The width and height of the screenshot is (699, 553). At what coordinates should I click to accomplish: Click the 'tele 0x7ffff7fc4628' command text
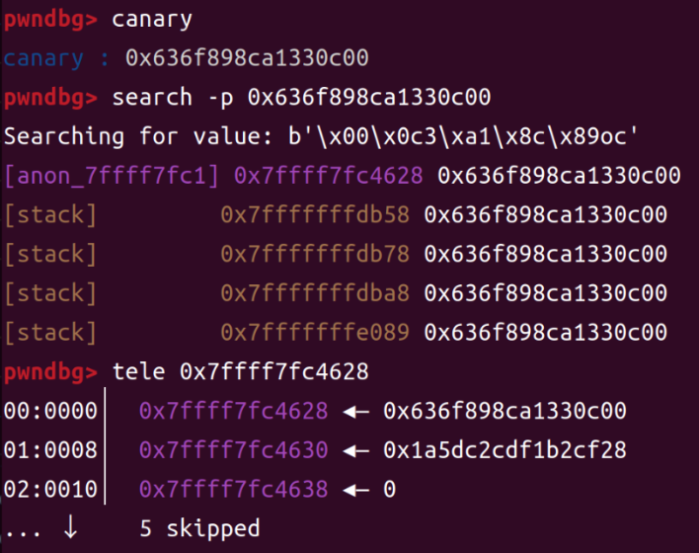(x=241, y=372)
